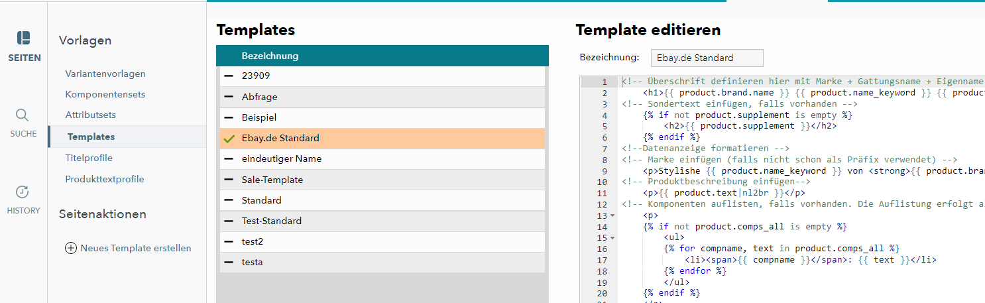Click the dash icon next to 23909
Viewport: 985px width, 303px height.
[x=229, y=76]
